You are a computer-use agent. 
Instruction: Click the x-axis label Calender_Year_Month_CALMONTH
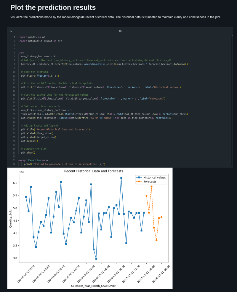[94, 286]
